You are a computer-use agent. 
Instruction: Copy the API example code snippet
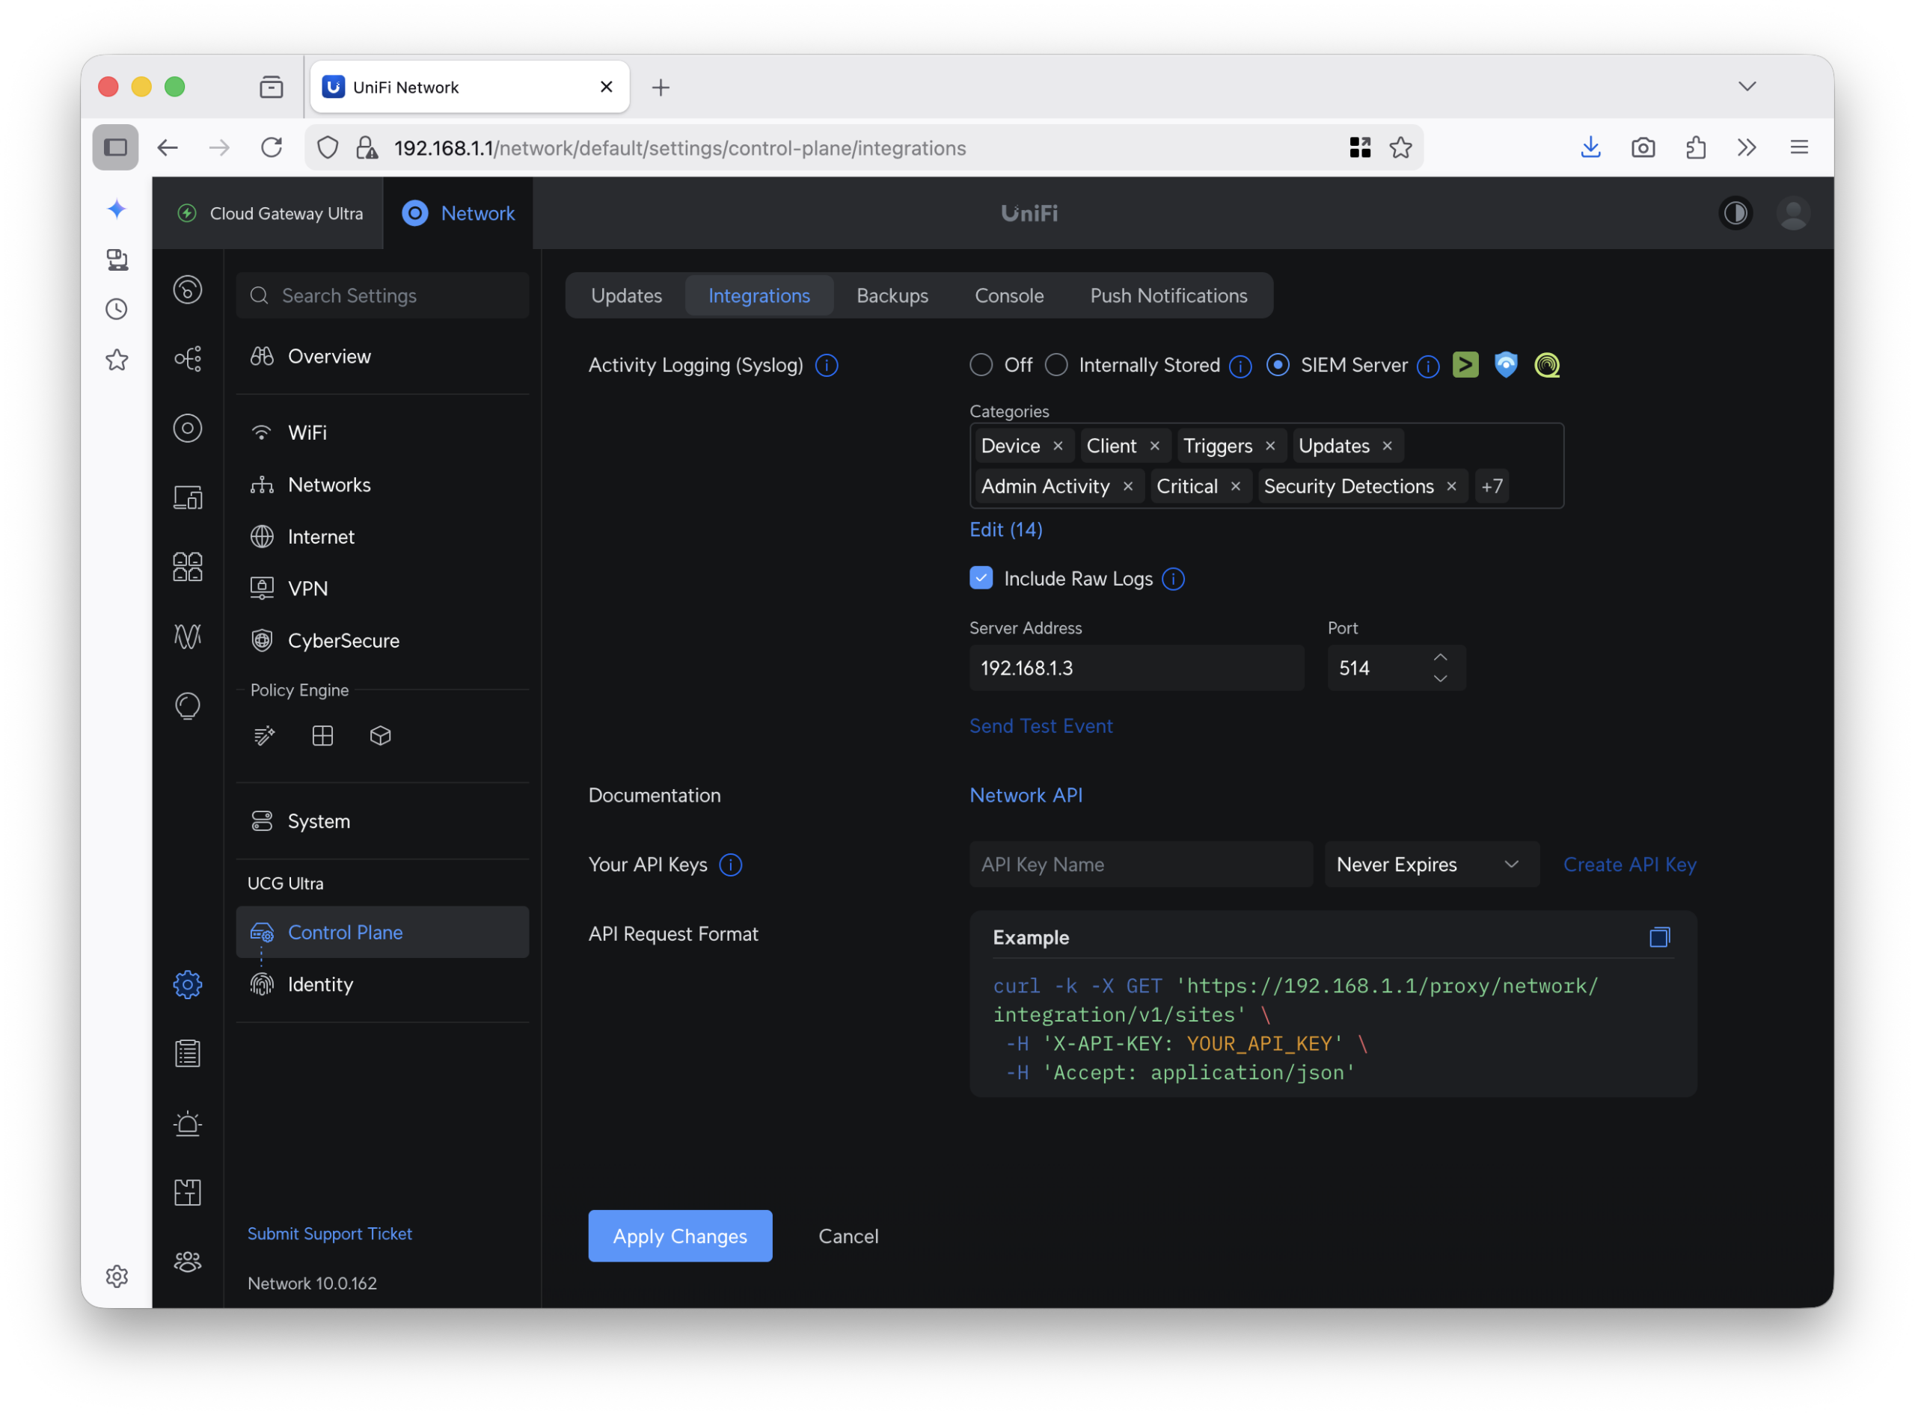(1659, 937)
